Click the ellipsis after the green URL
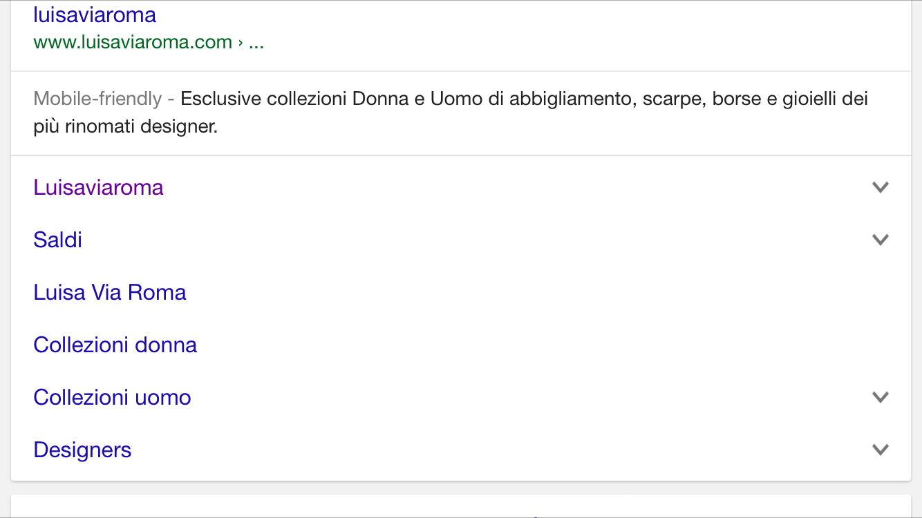 (256, 42)
